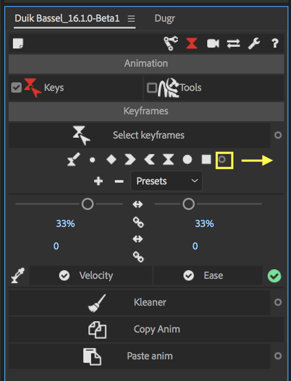Uncheck the Keys checkbox

pos(16,87)
